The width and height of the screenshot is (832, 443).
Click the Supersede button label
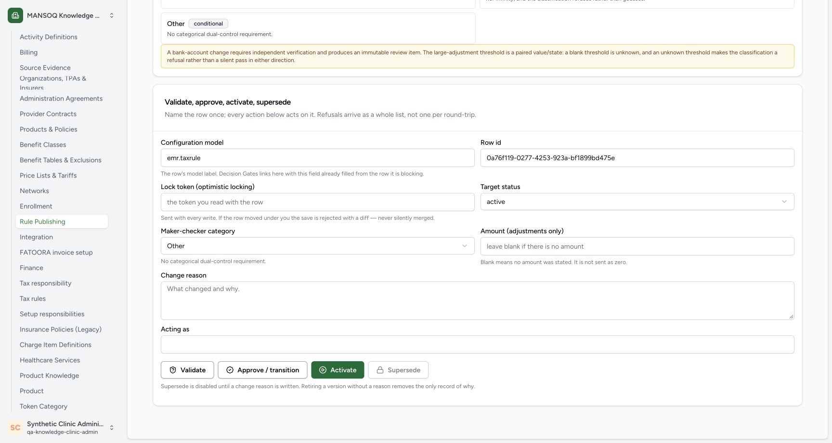tap(404, 370)
